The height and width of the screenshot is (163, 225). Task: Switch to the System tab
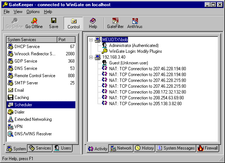[x=16, y=148]
